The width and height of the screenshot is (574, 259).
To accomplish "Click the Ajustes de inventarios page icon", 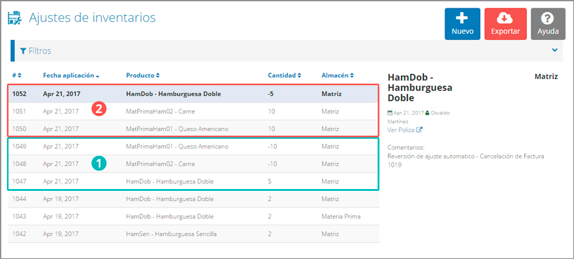I will point(15,18).
